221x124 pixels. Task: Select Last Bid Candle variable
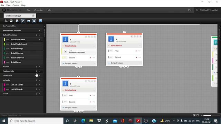pos(17,89)
